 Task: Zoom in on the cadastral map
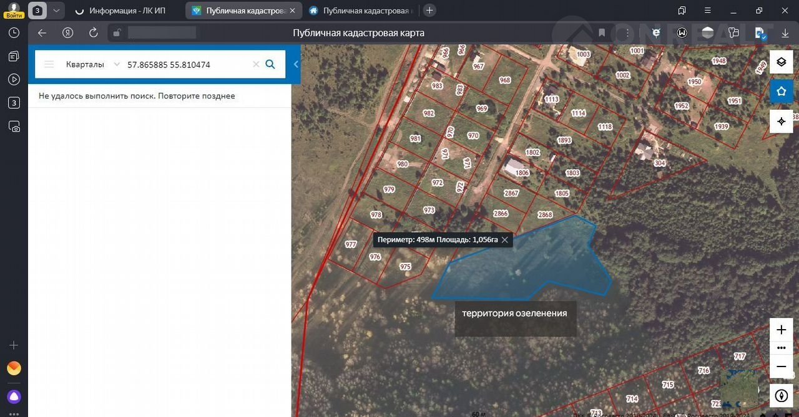tap(781, 330)
